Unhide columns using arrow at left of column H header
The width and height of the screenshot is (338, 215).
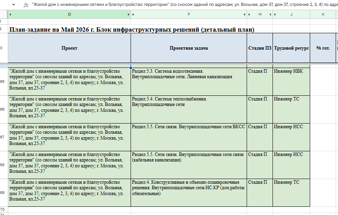[x=249, y=14]
